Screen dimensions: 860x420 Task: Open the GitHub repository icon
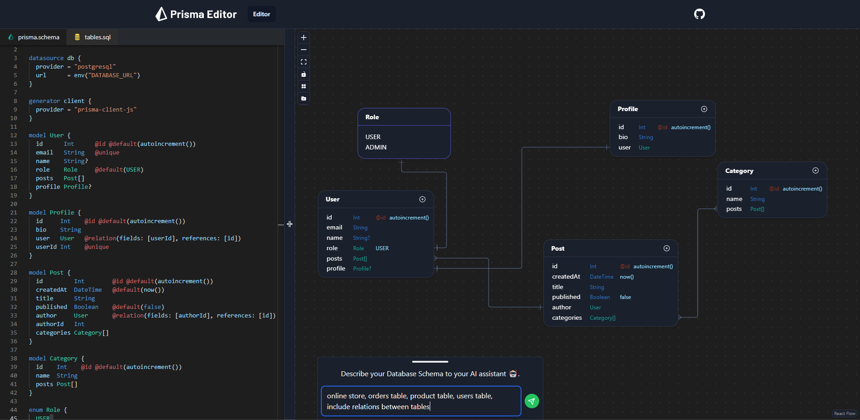tap(699, 14)
